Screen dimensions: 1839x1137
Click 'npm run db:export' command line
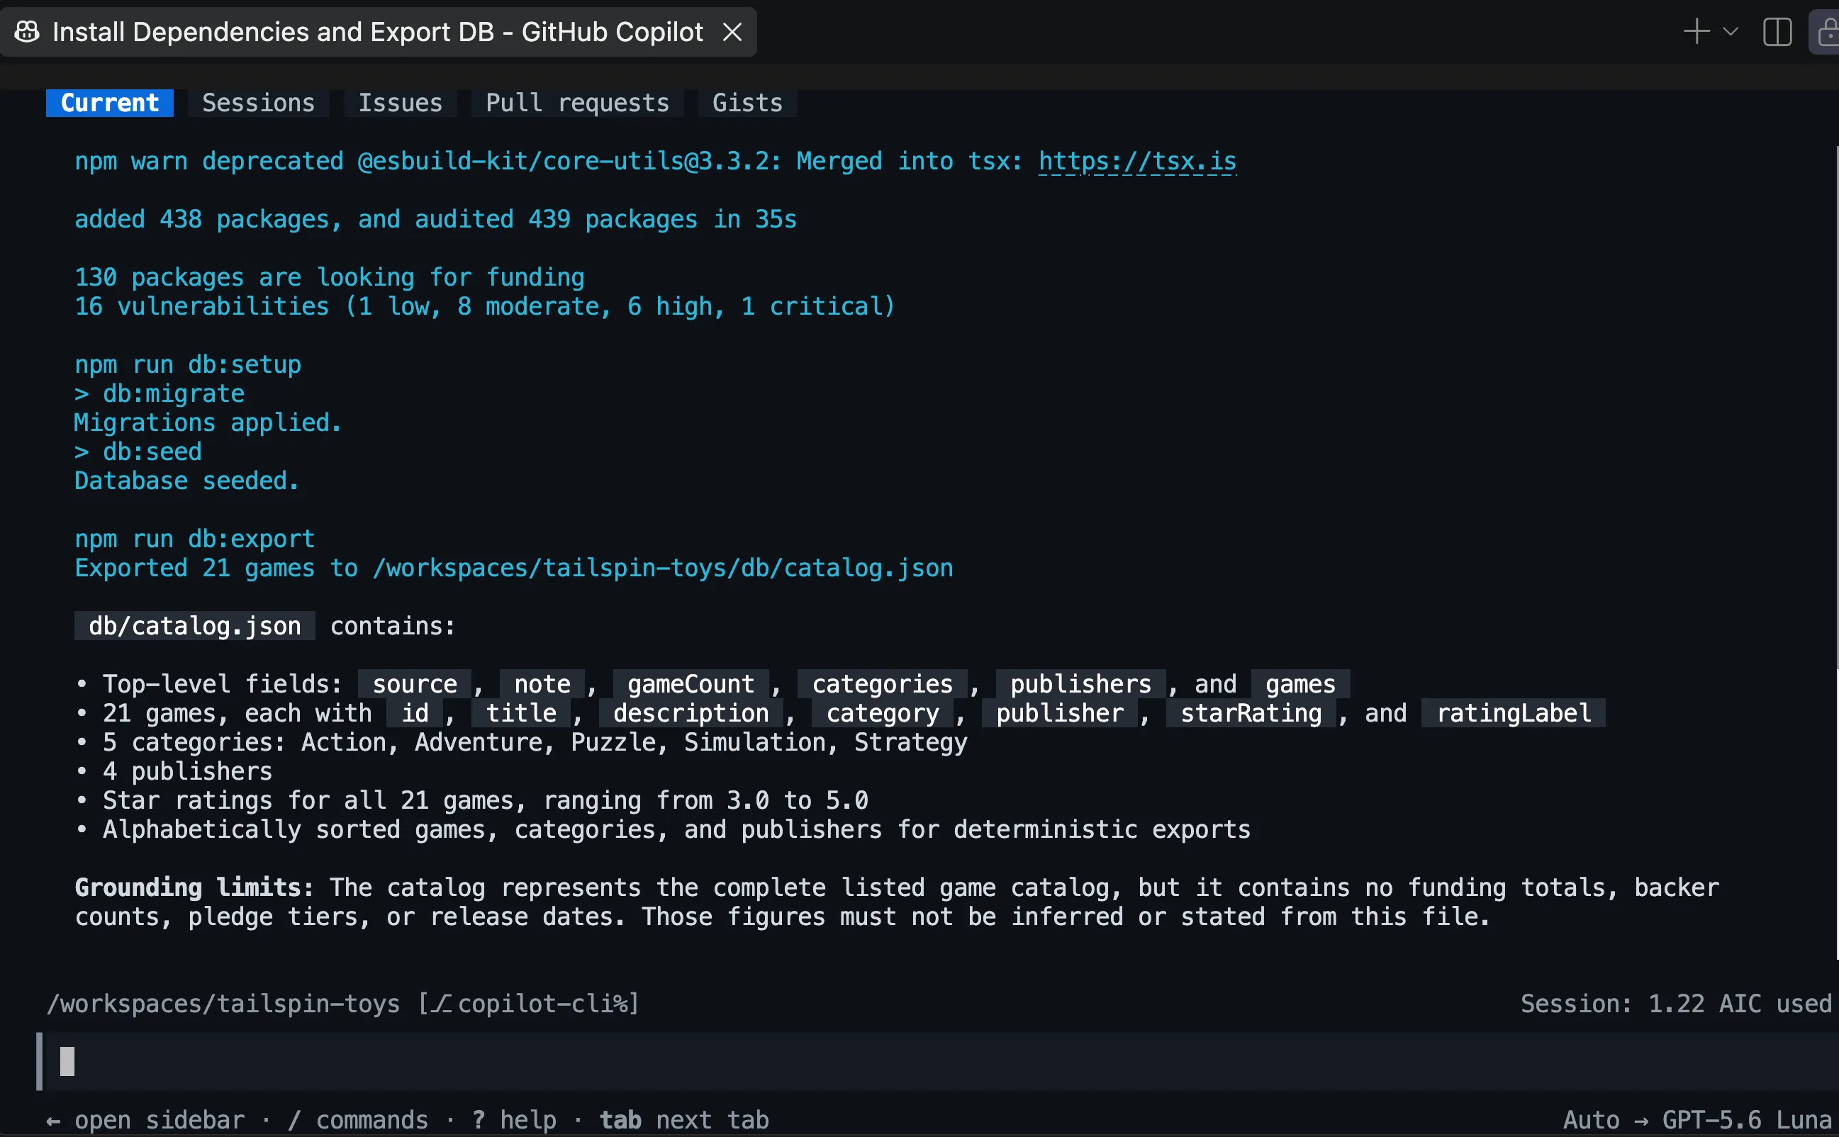[x=195, y=539]
